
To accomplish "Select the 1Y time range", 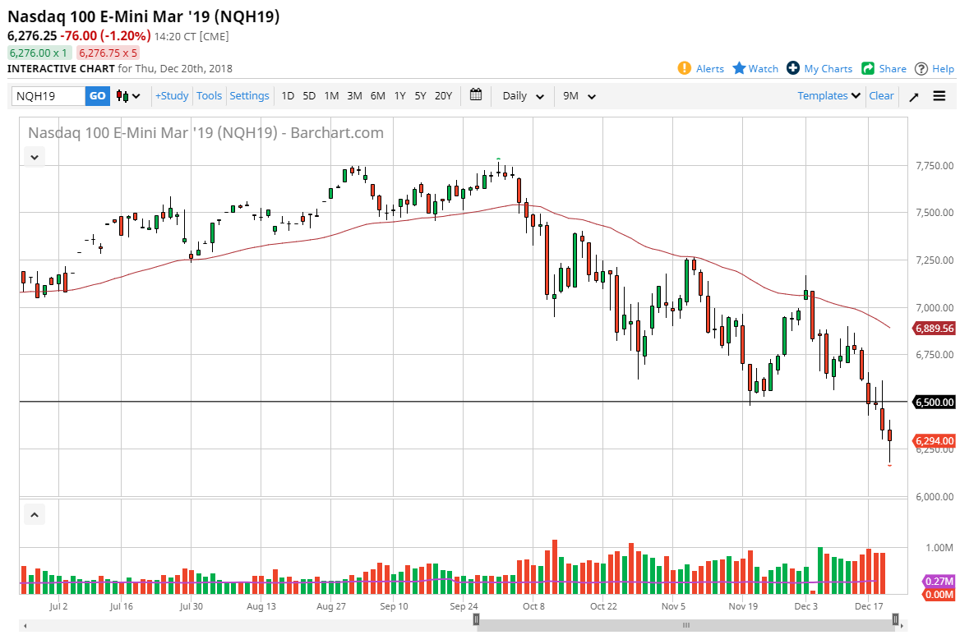I will (399, 95).
